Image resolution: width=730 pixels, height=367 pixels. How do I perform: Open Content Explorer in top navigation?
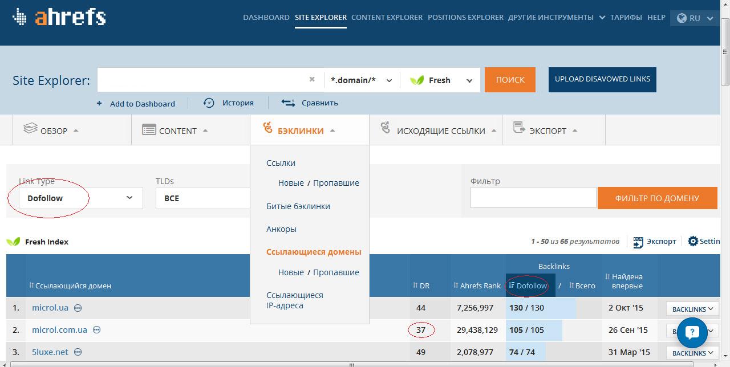[387, 17]
